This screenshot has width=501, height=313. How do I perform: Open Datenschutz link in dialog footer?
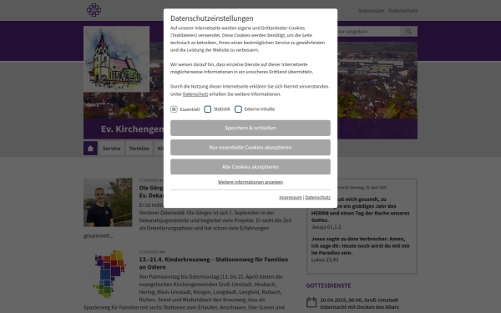317,197
